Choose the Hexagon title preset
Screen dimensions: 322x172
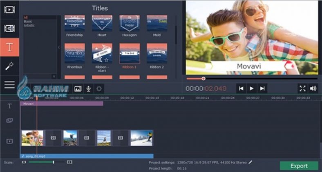click(130, 26)
